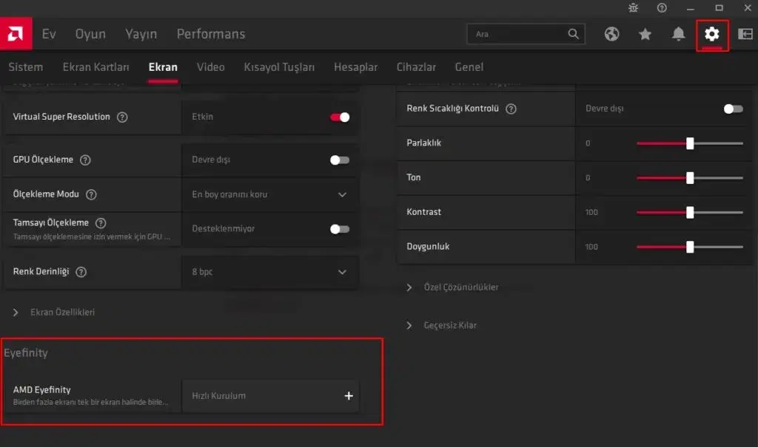Adjust the Kontrast slider handle

pos(690,212)
